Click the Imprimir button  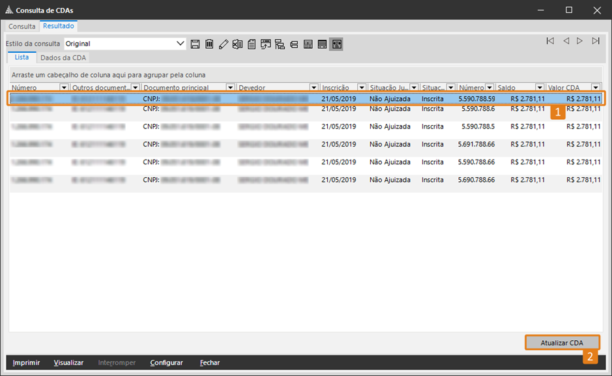(x=26, y=363)
